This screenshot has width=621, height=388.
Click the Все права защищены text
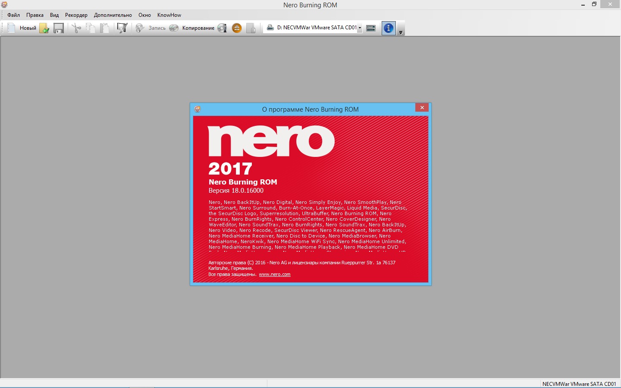coord(232,274)
